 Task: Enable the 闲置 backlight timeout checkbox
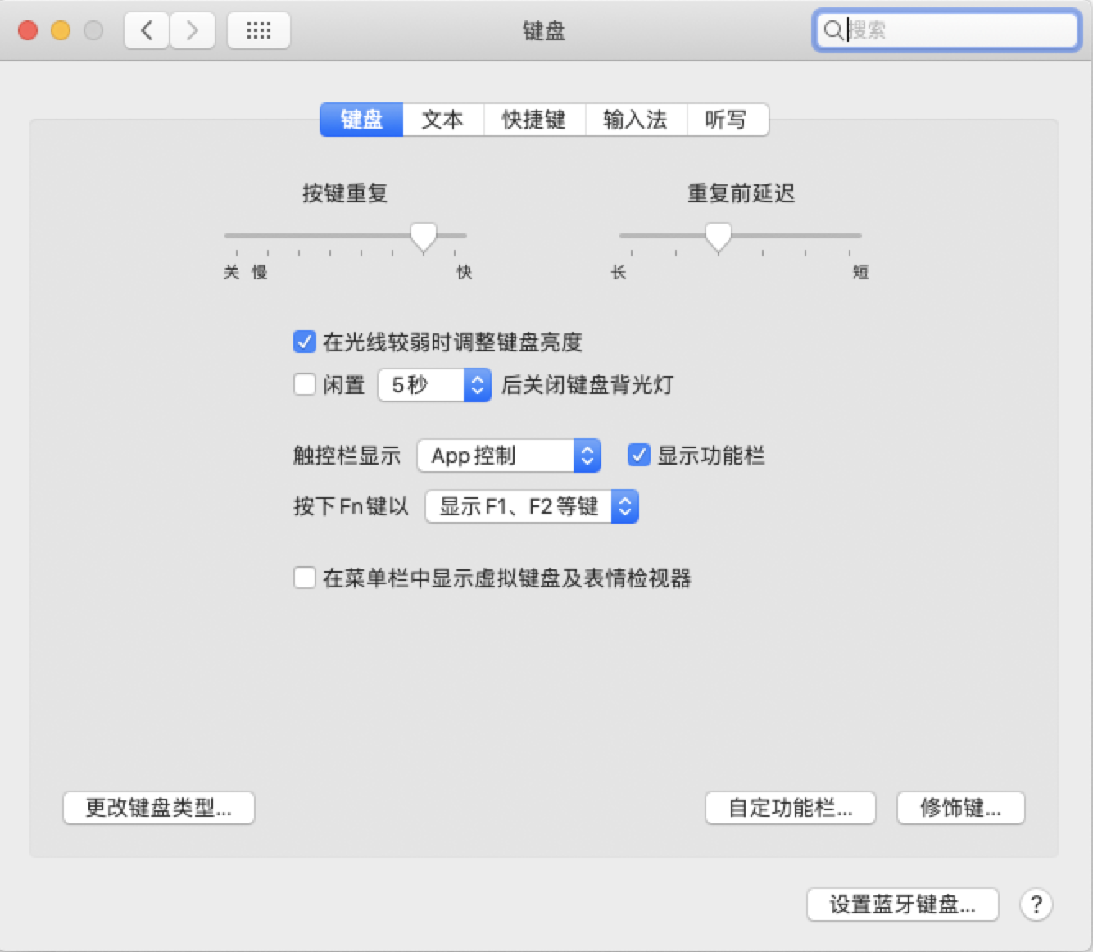(305, 384)
